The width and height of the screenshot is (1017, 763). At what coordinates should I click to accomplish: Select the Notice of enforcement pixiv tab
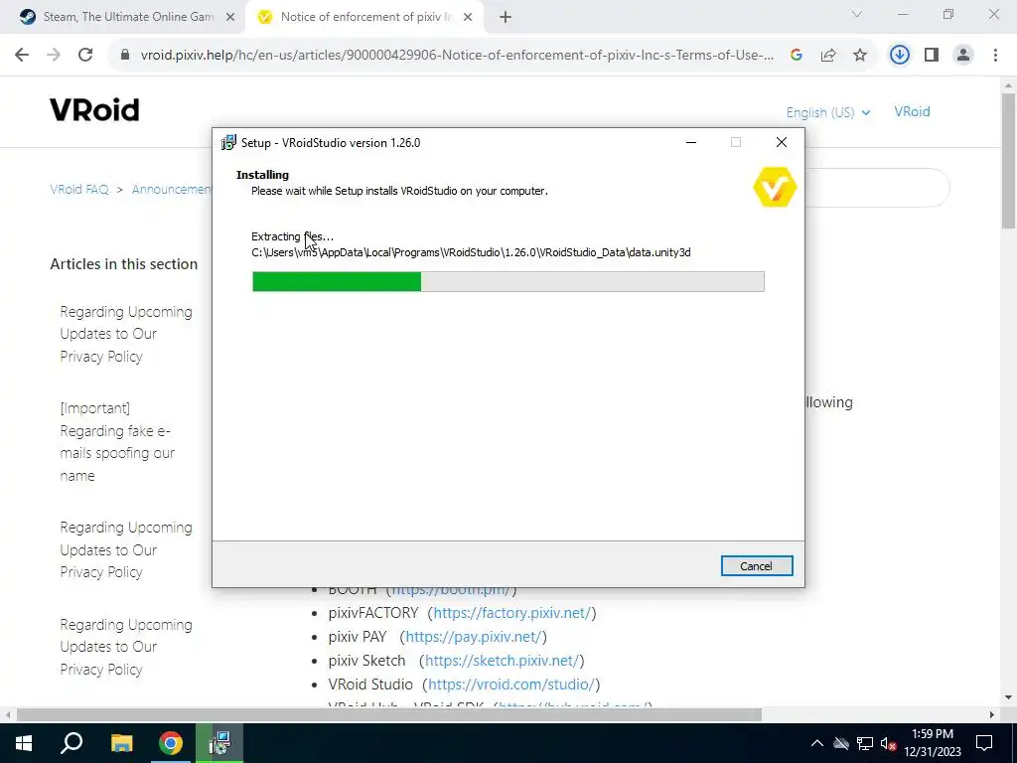(363, 17)
